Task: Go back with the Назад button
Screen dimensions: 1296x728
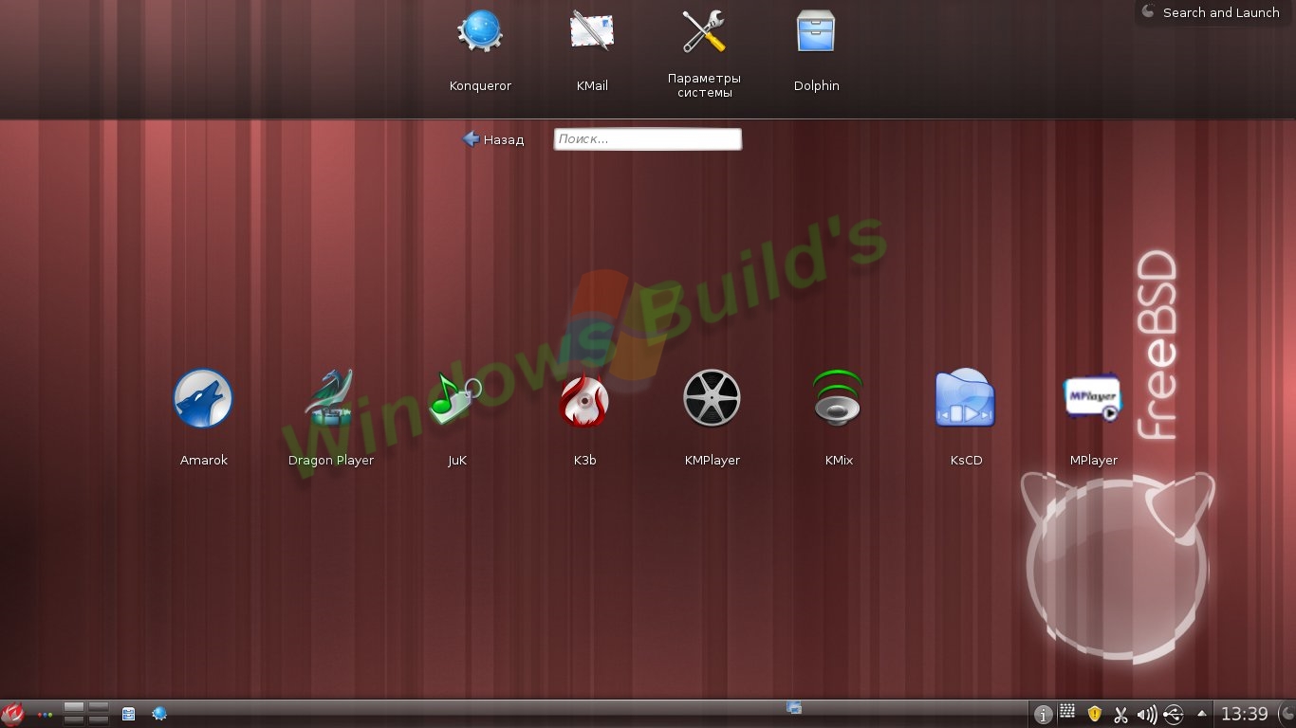Action: pyautogui.click(x=493, y=139)
